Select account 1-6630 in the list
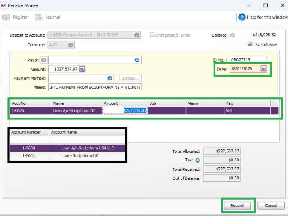The width and height of the screenshot is (288, 216). [x=29, y=148]
